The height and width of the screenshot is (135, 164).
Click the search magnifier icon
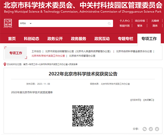point(109,23)
